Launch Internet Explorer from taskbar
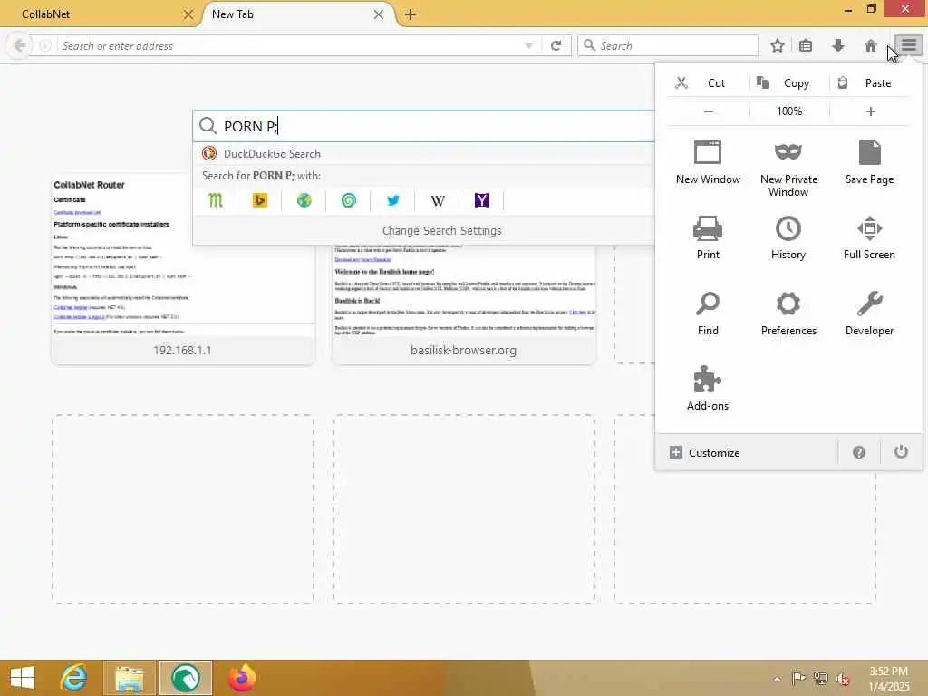The image size is (928, 696). click(x=74, y=678)
